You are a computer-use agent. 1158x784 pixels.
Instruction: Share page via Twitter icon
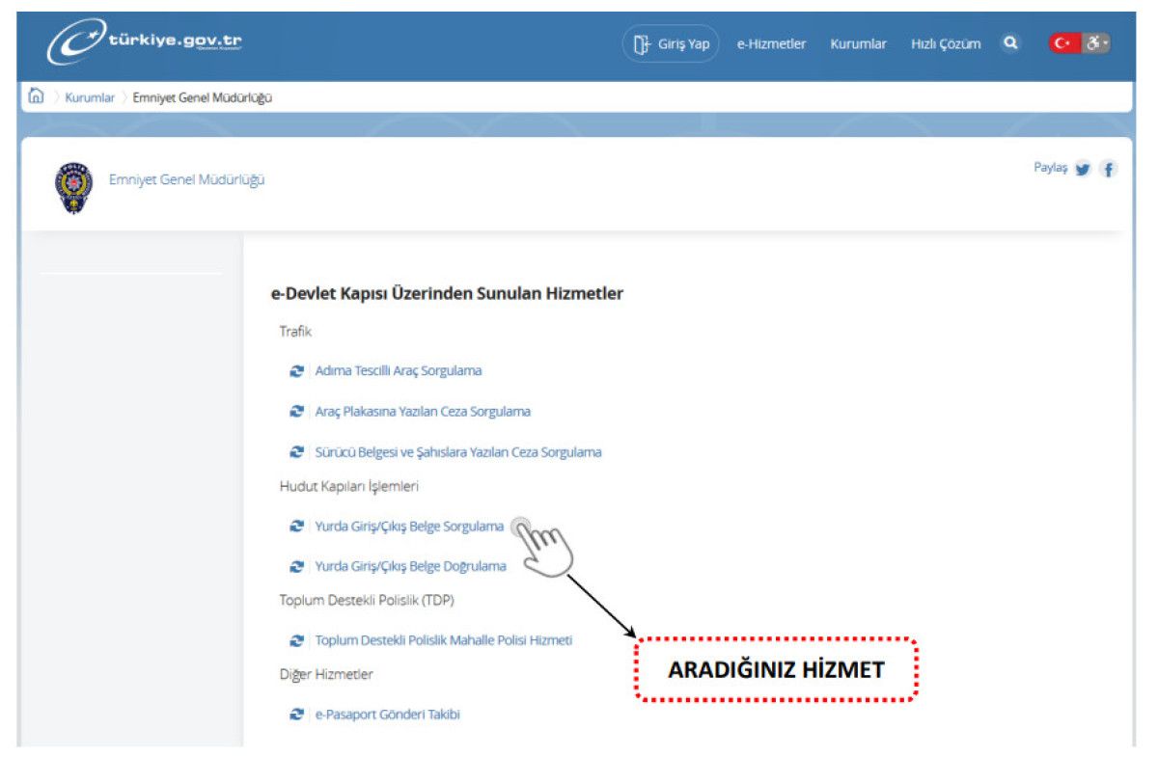pos(1083,170)
